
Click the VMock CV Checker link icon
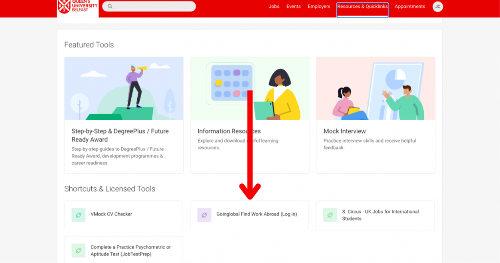(x=79, y=215)
